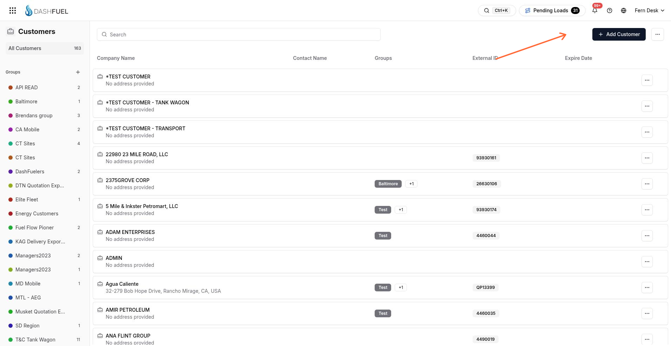The width and height of the screenshot is (671, 346).
Task: Select the MTL - AEG group
Action: pos(45,298)
